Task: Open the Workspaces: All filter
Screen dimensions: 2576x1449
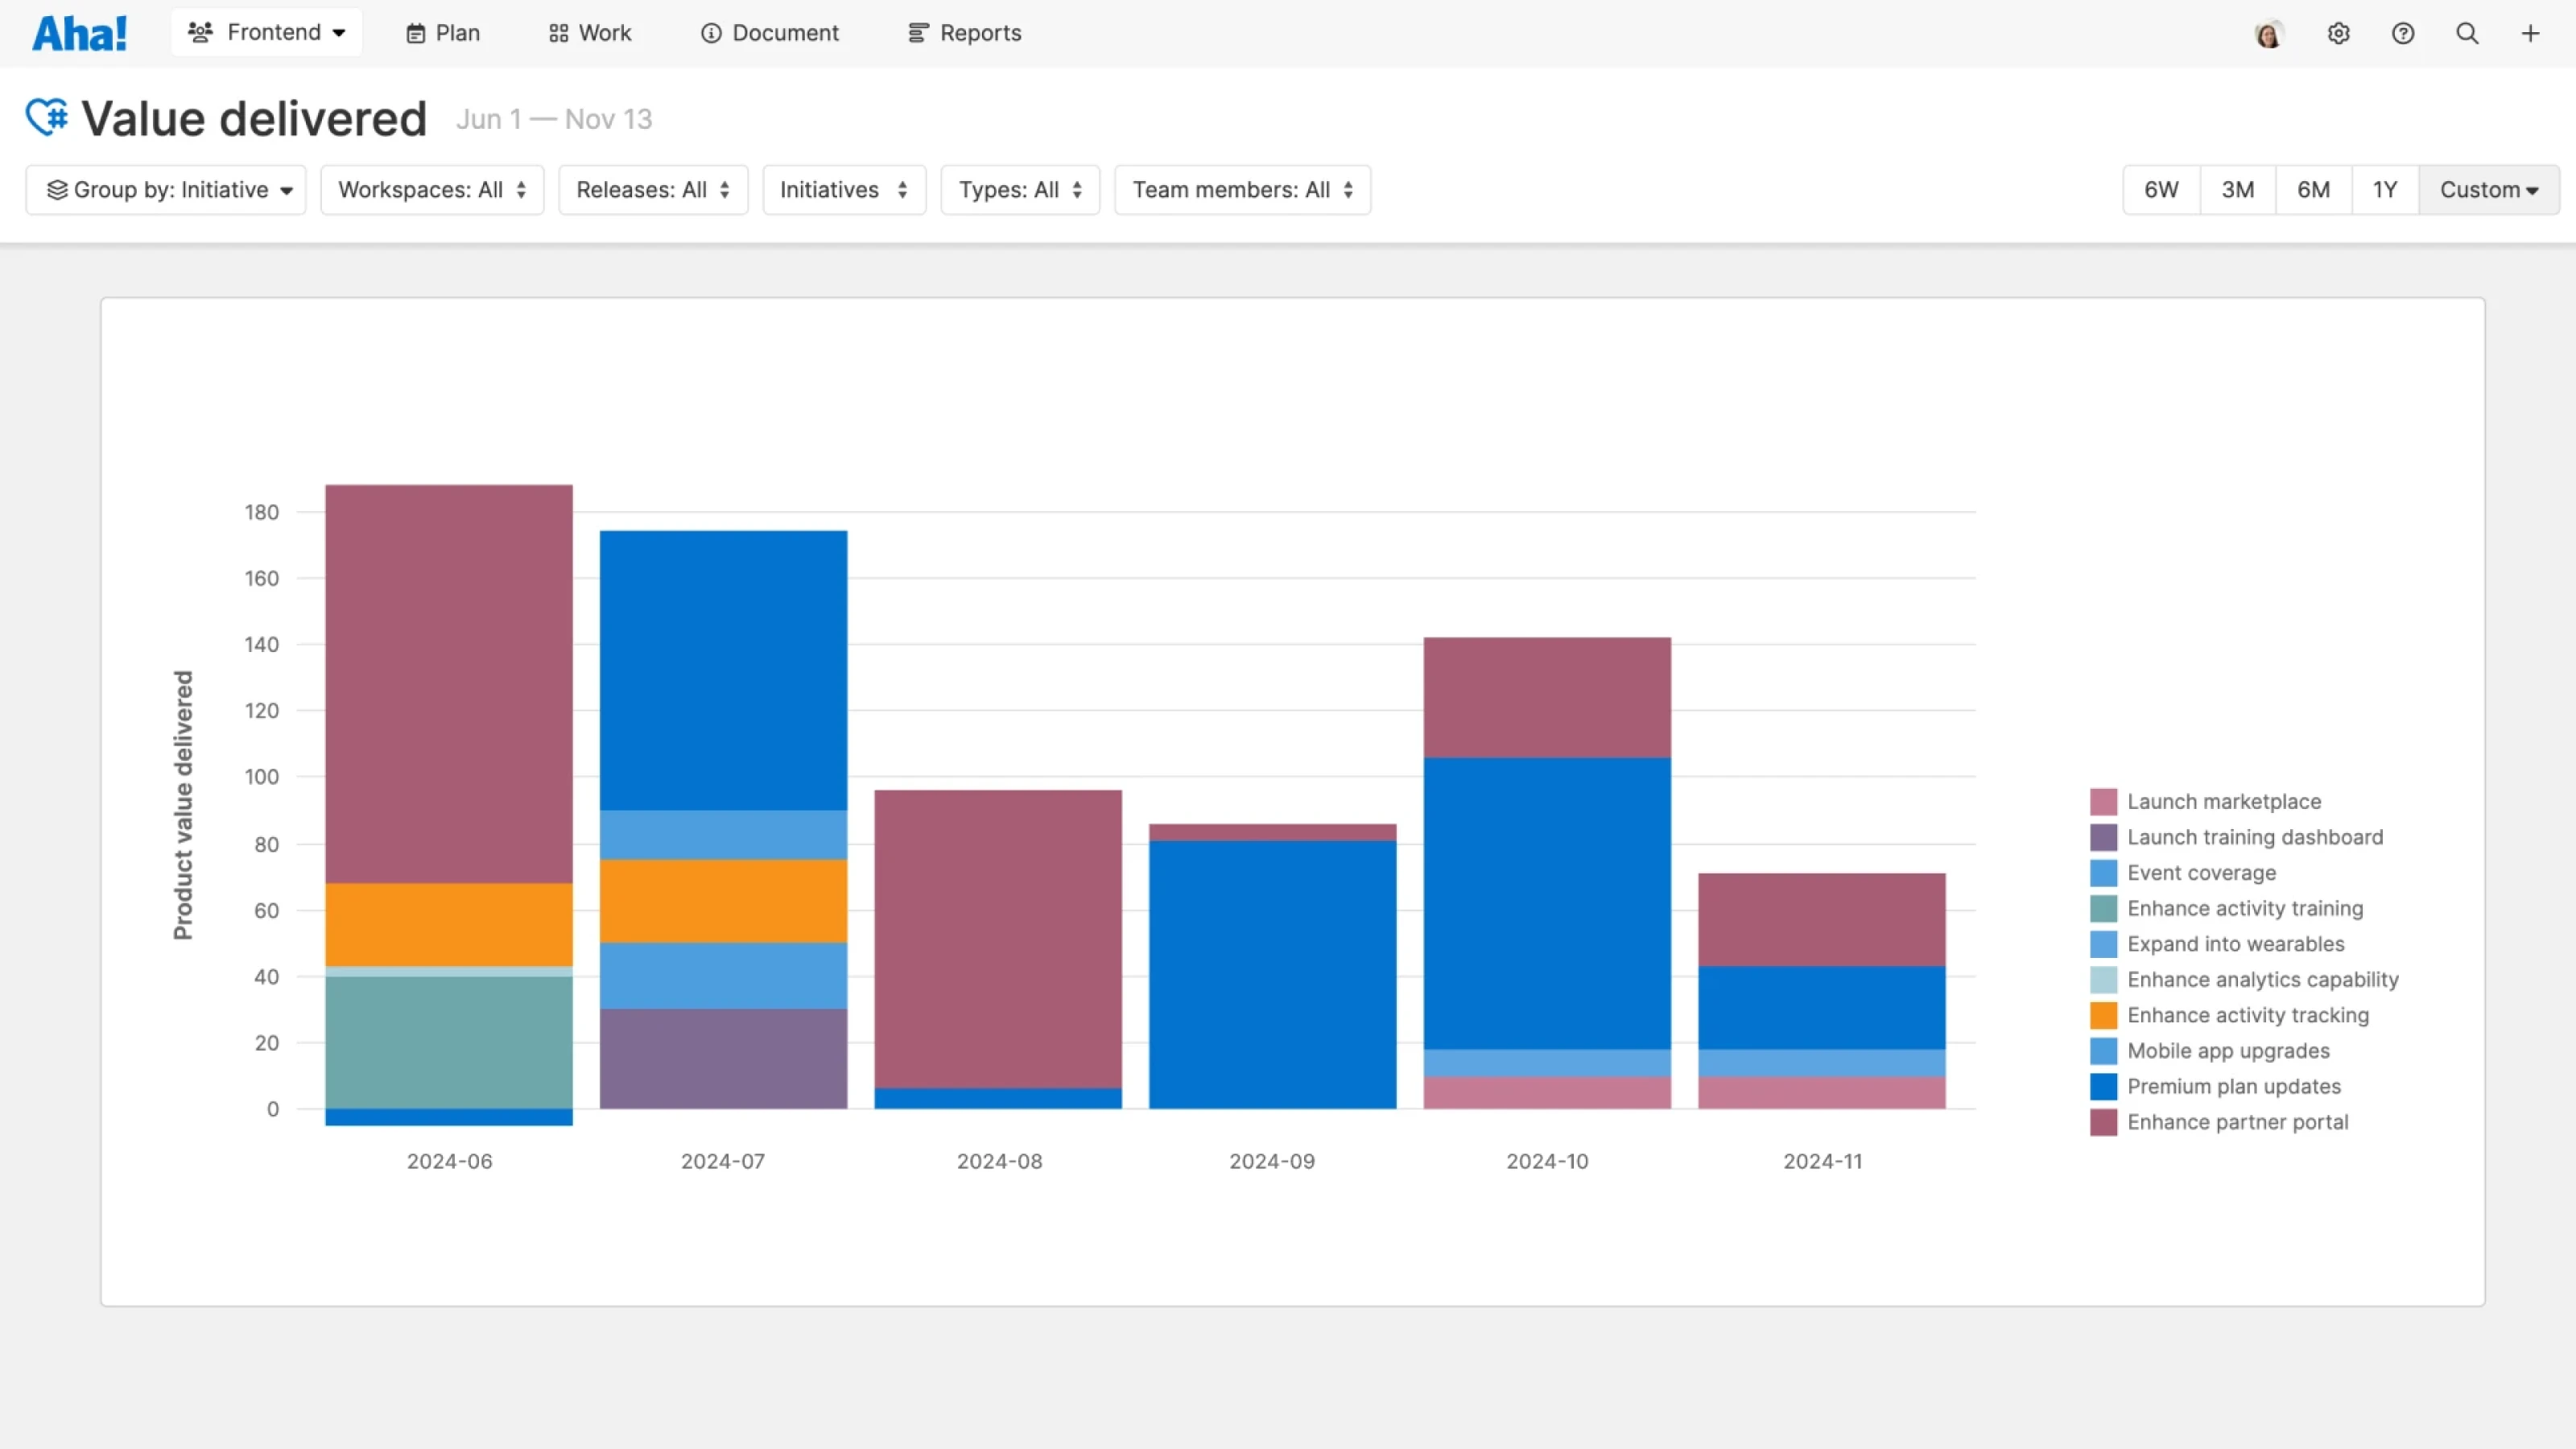Action: pos(432,190)
